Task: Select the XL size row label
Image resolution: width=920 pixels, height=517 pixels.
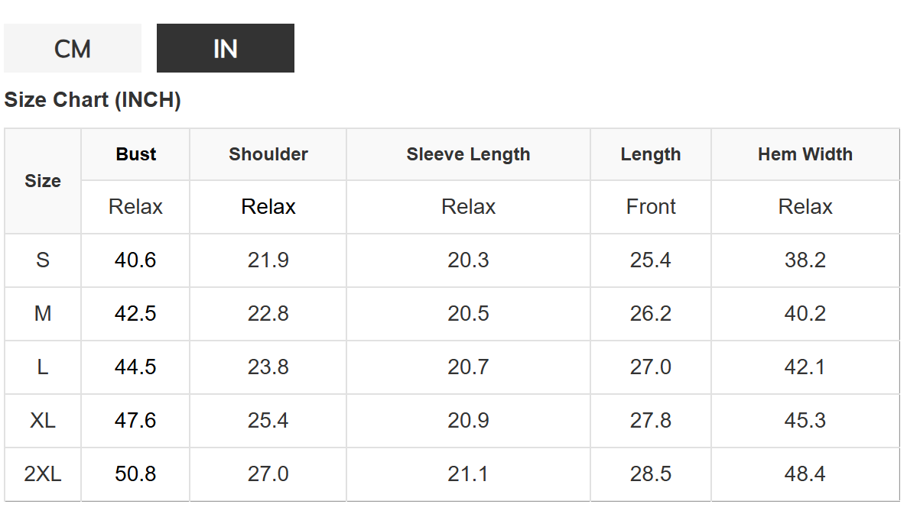Action: click(43, 421)
